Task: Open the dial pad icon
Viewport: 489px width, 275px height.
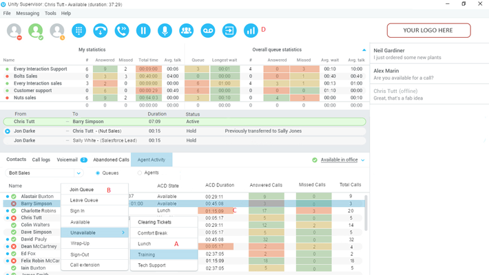Action: click(79, 30)
